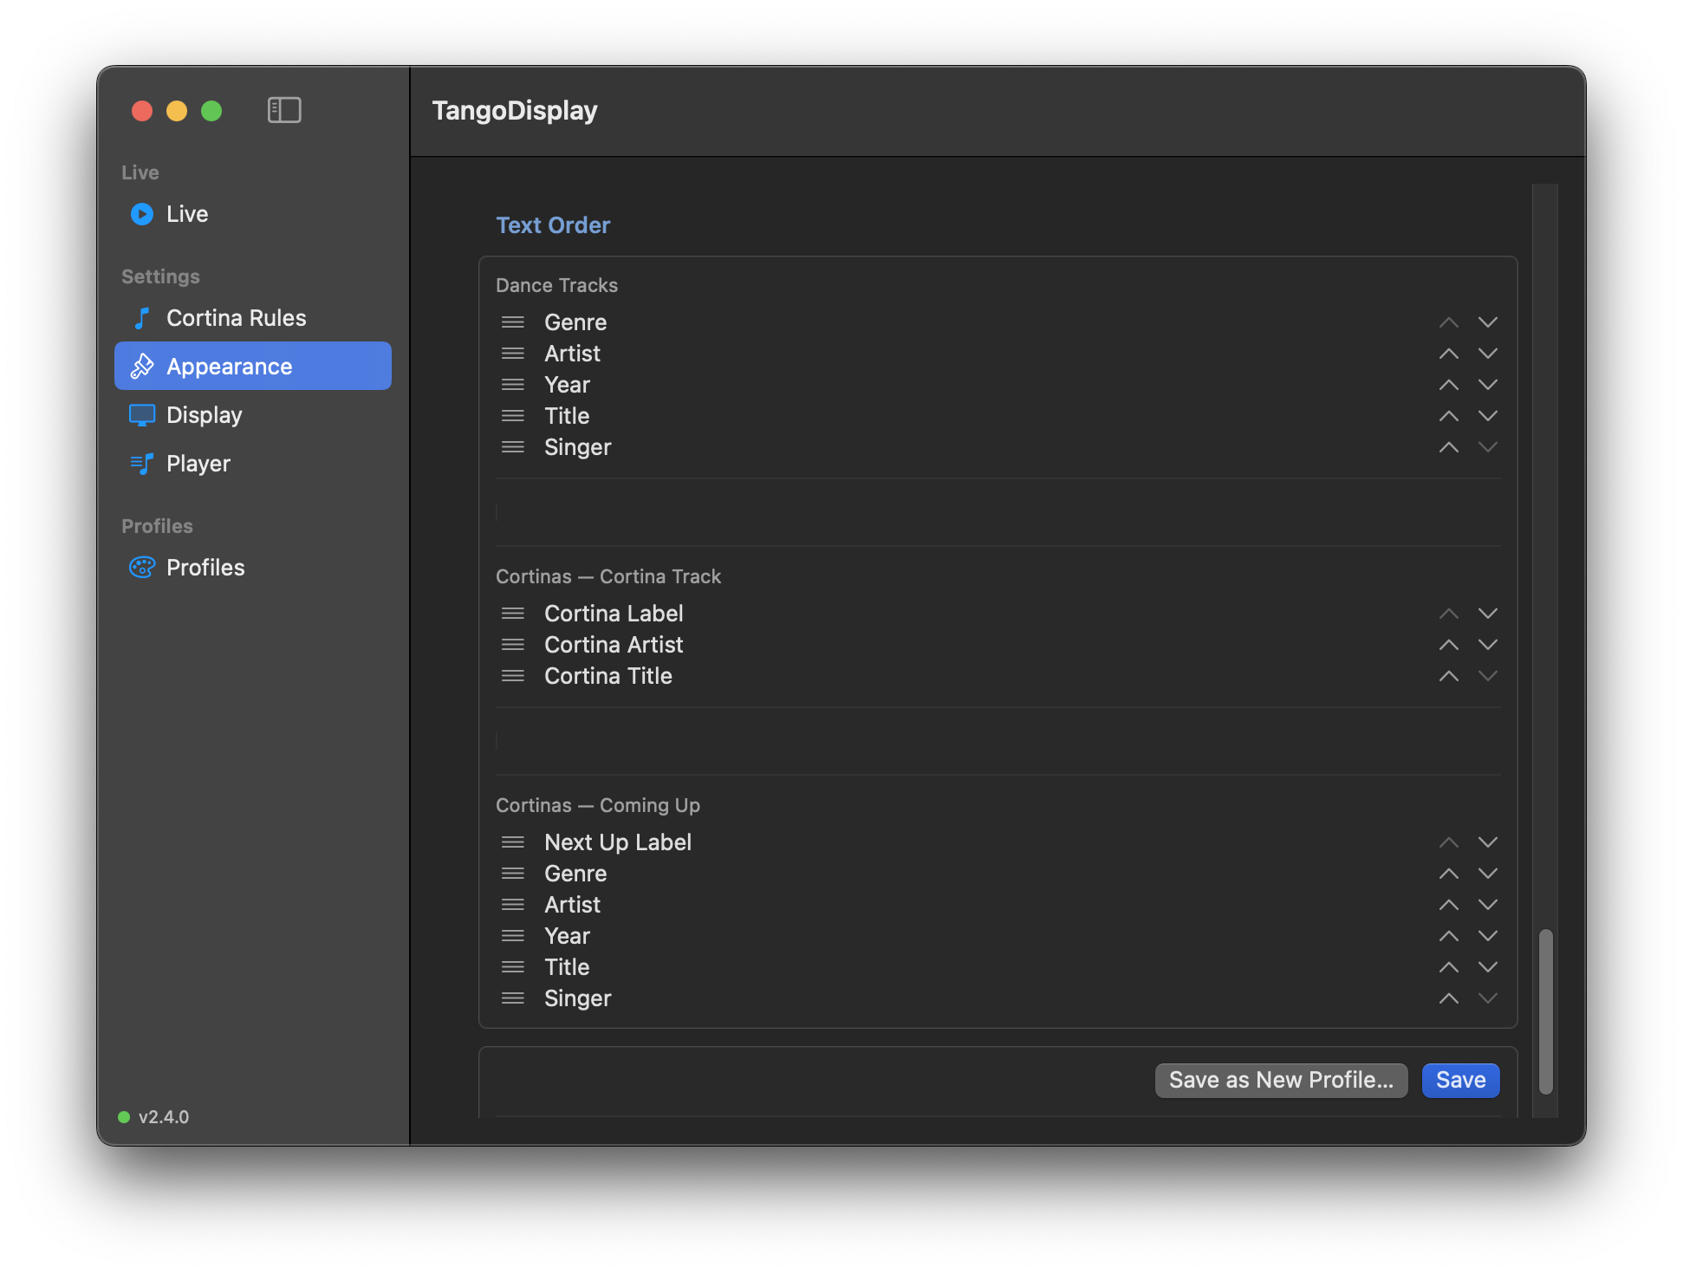This screenshot has width=1683, height=1274.
Task: Move Dance Tracks Year up
Action: coord(1448,385)
